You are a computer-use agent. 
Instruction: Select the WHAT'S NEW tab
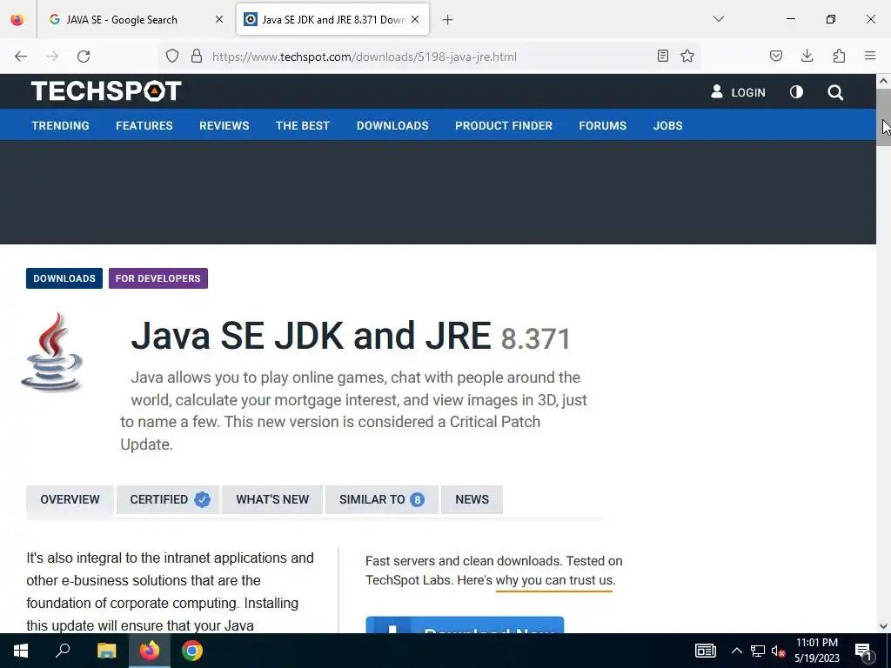(x=272, y=499)
